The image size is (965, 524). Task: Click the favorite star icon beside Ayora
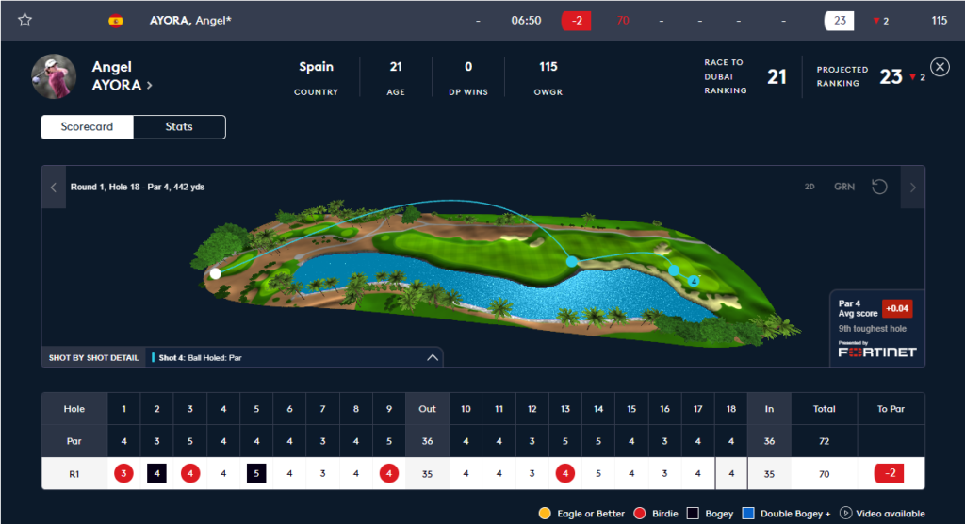25,20
